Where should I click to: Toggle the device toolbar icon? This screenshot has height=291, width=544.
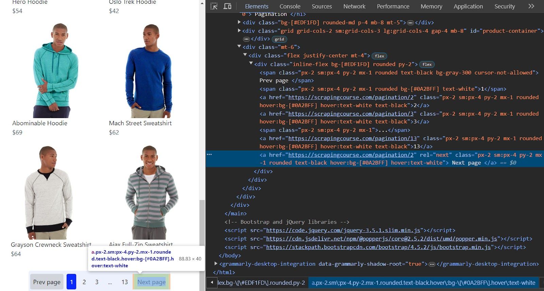pos(227,6)
